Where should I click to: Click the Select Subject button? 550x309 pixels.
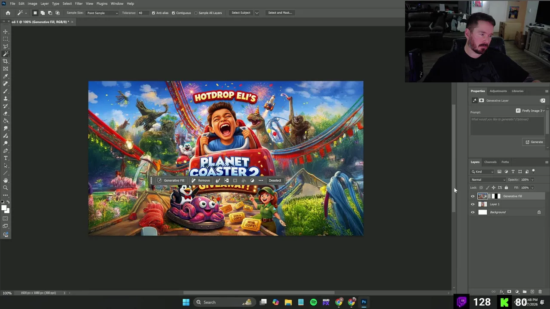pyautogui.click(x=241, y=13)
